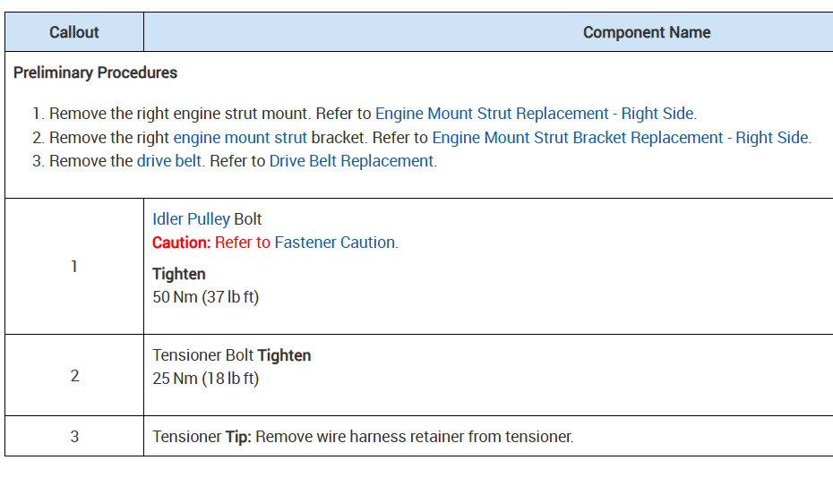Click "Tighten" under Idler Pulley Bolt caution
The width and height of the screenshot is (833, 486).
[x=179, y=274]
